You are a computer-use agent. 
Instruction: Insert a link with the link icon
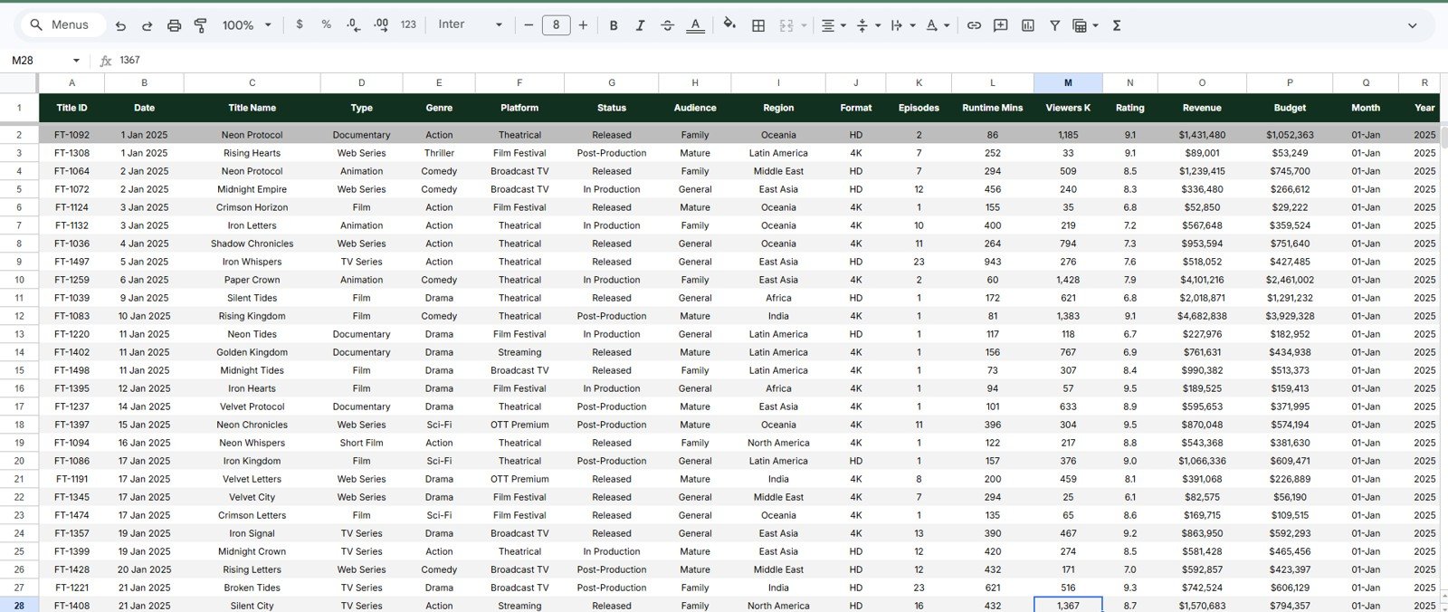click(974, 25)
